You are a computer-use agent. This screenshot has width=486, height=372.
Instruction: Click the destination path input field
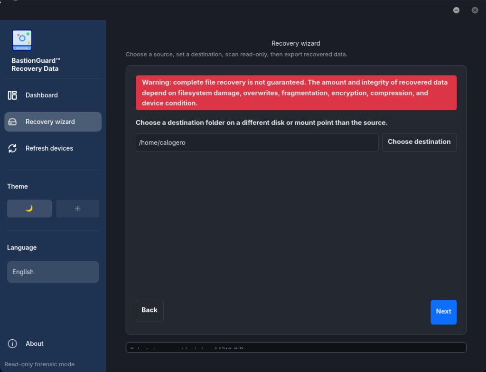257,143
